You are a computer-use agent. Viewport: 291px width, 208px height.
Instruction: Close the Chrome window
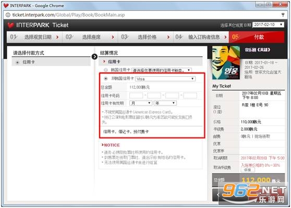click(x=281, y=5)
